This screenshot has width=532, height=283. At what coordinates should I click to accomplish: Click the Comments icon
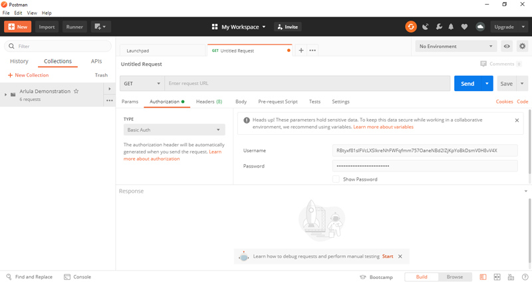point(483,64)
